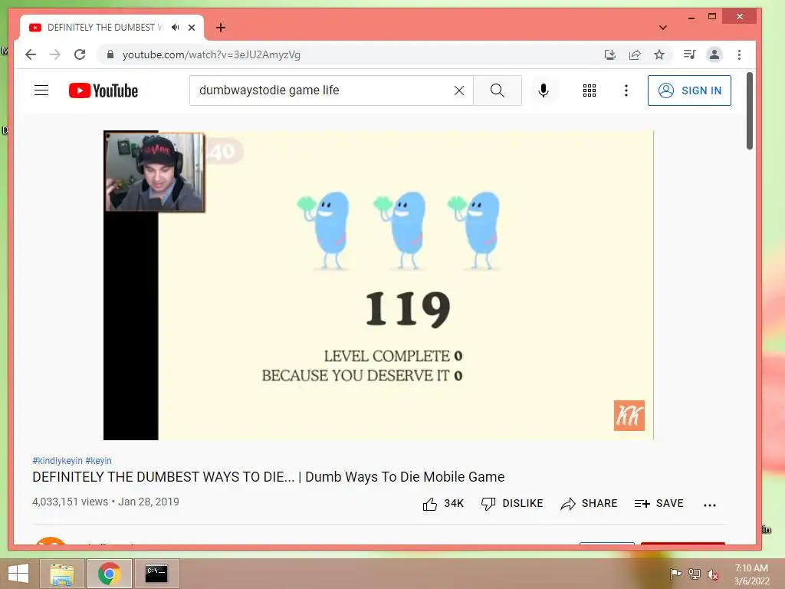
Task: Start voice search with the microphone
Action: (x=544, y=90)
